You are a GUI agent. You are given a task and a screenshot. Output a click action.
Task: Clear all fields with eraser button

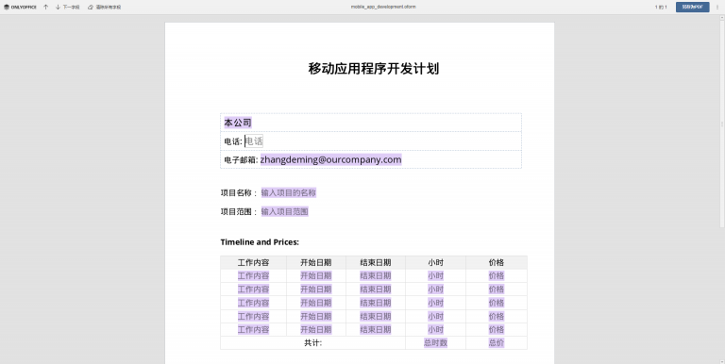coord(105,7)
